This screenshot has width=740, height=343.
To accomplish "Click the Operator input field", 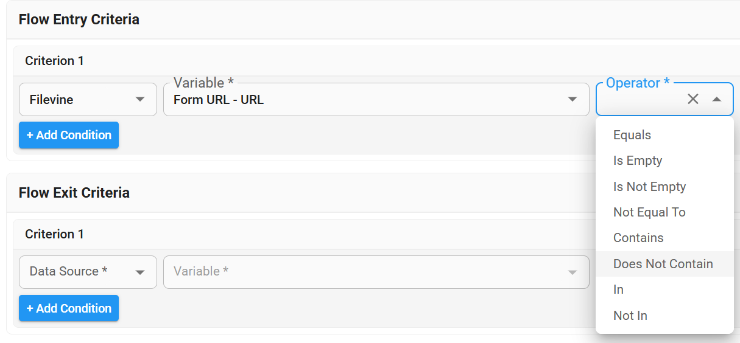I will [x=640, y=100].
